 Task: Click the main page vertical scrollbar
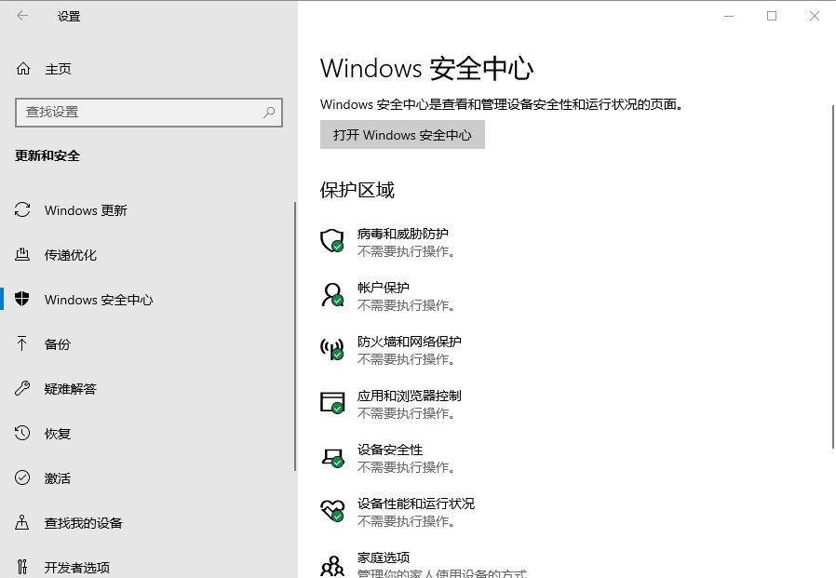(x=833, y=276)
